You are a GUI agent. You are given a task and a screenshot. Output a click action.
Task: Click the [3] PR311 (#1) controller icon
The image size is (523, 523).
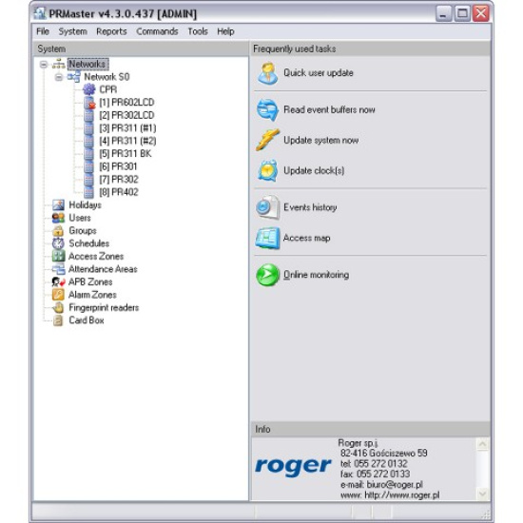pos(88,128)
